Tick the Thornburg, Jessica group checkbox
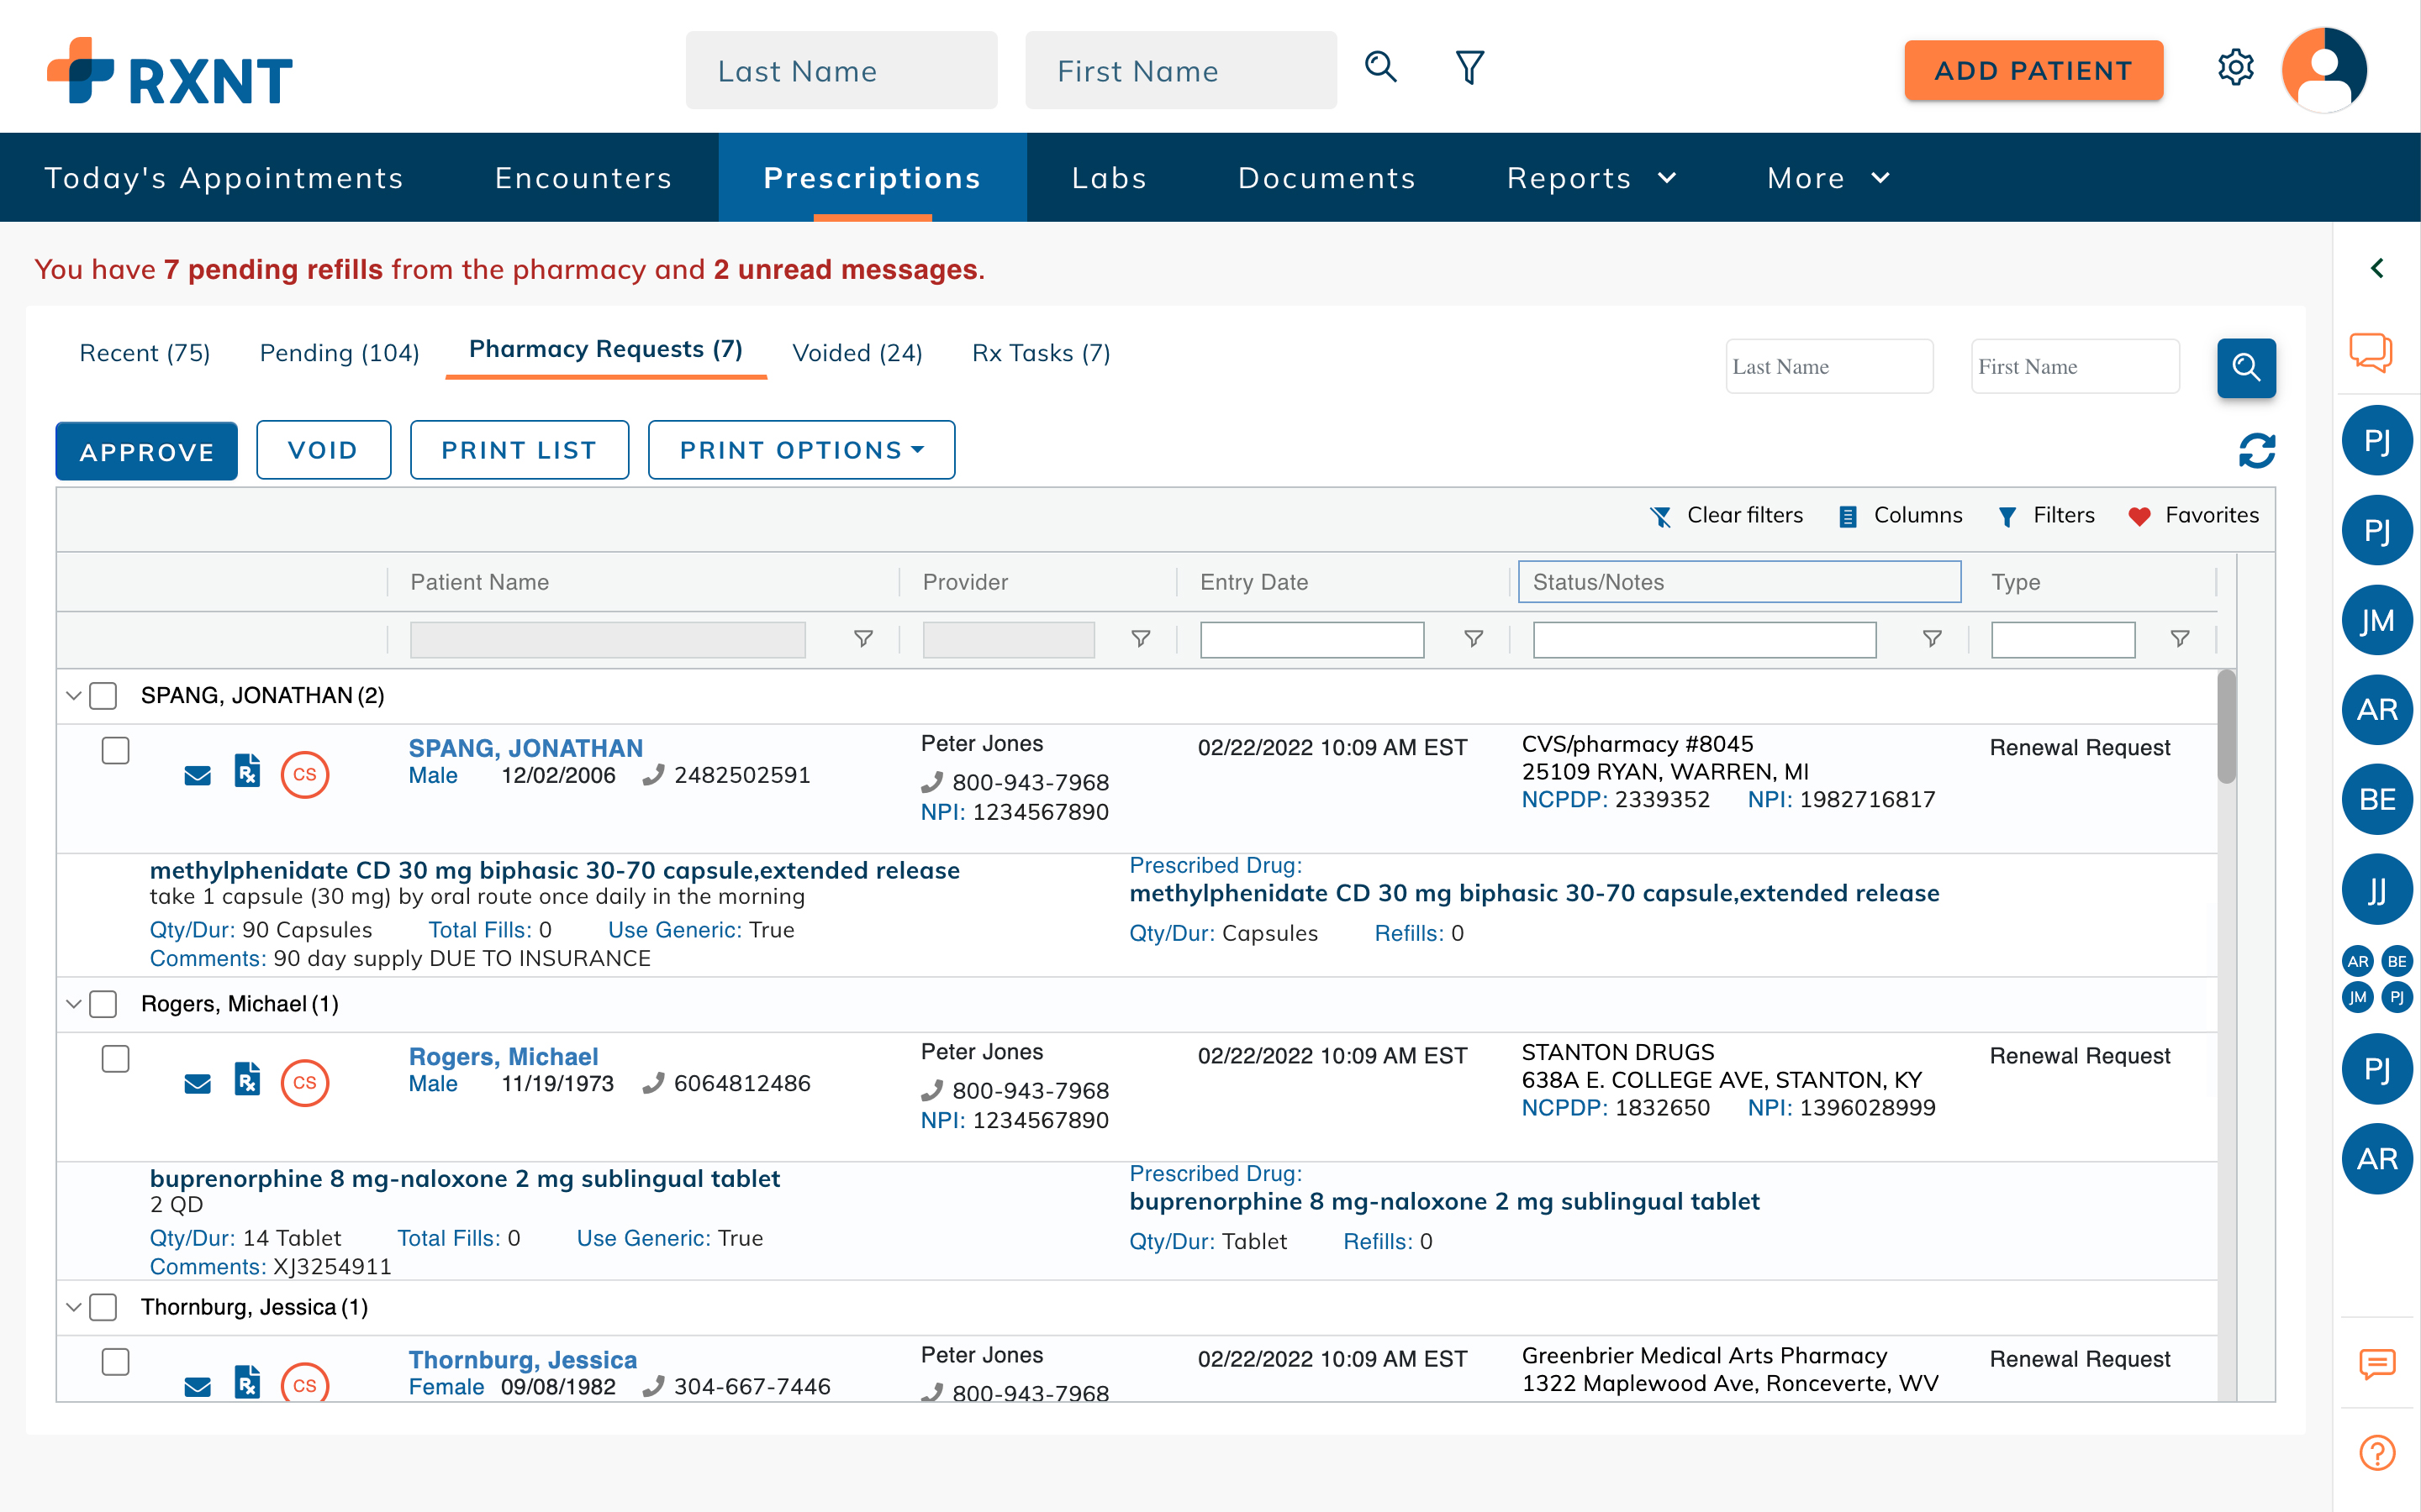The image size is (2421, 1512). pyautogui.click(x=103, y=1307)
